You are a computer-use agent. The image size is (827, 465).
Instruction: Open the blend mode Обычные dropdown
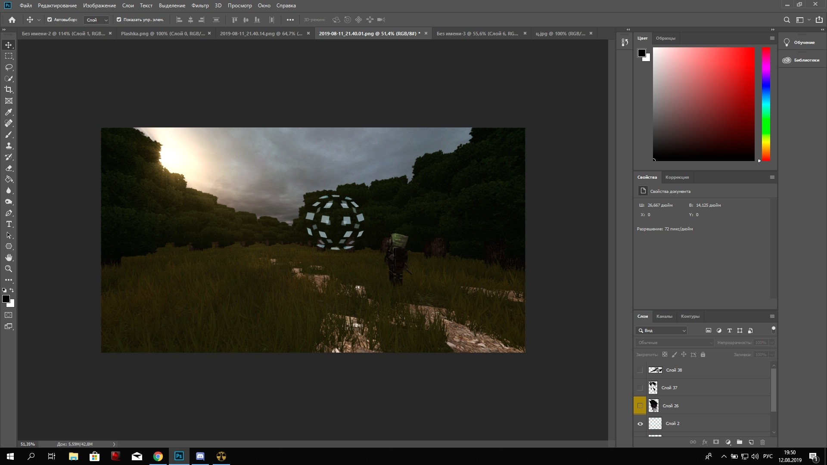click(674, 342)
